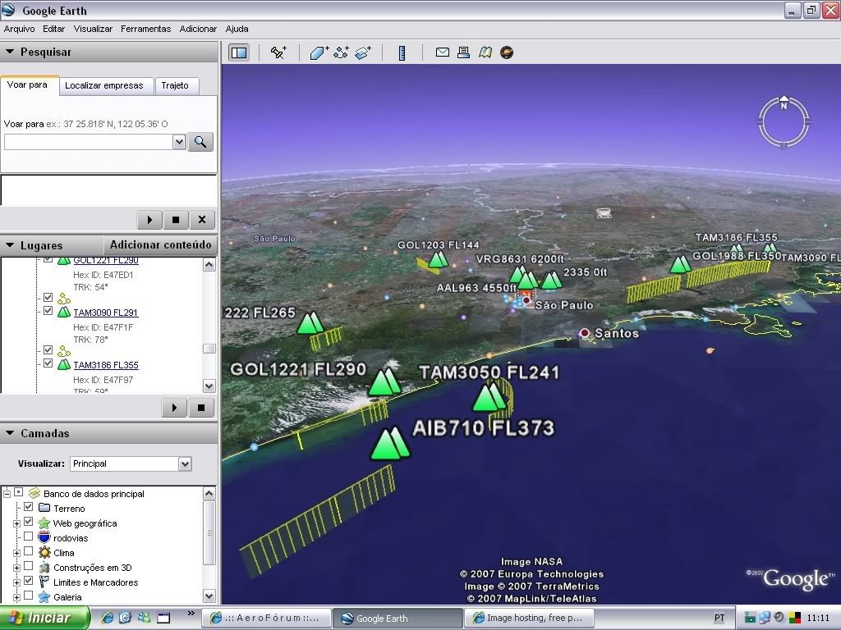The width and height of the screenshot is (841, 630).
Task: Uncheck the TAM3186 FL355 place checkbox
Action: pos(48,363)
